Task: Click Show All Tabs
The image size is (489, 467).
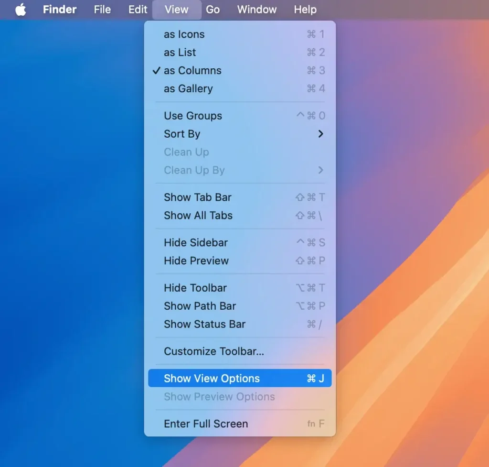Action: 240,216
